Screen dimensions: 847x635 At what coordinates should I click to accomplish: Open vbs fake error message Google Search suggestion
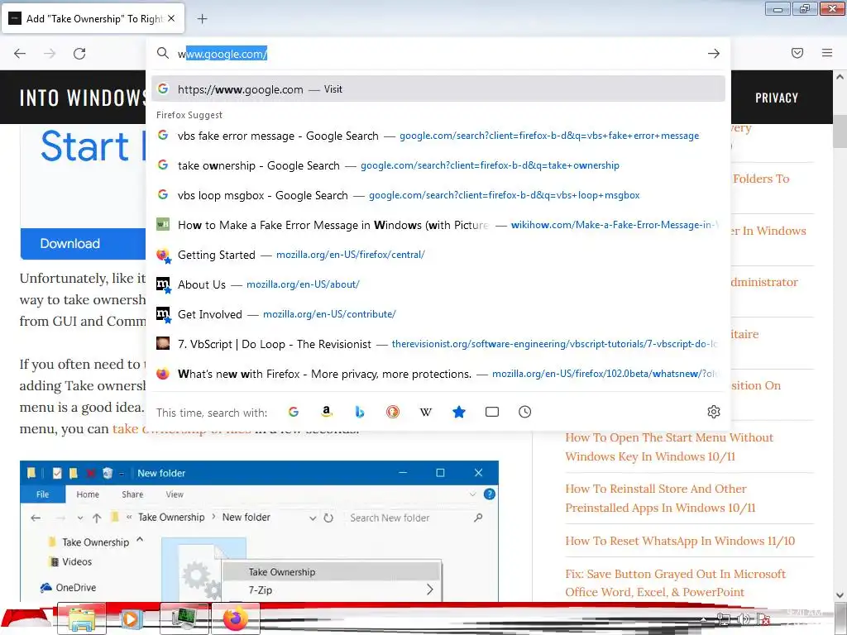point(438,136)
